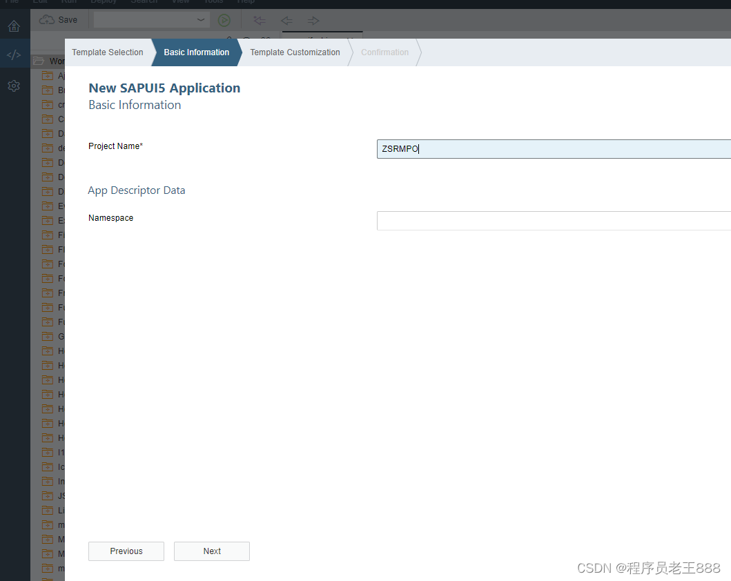Click the Save cloud toolbar button
Viewport: 731px width, 581px height.
(58, 20)
